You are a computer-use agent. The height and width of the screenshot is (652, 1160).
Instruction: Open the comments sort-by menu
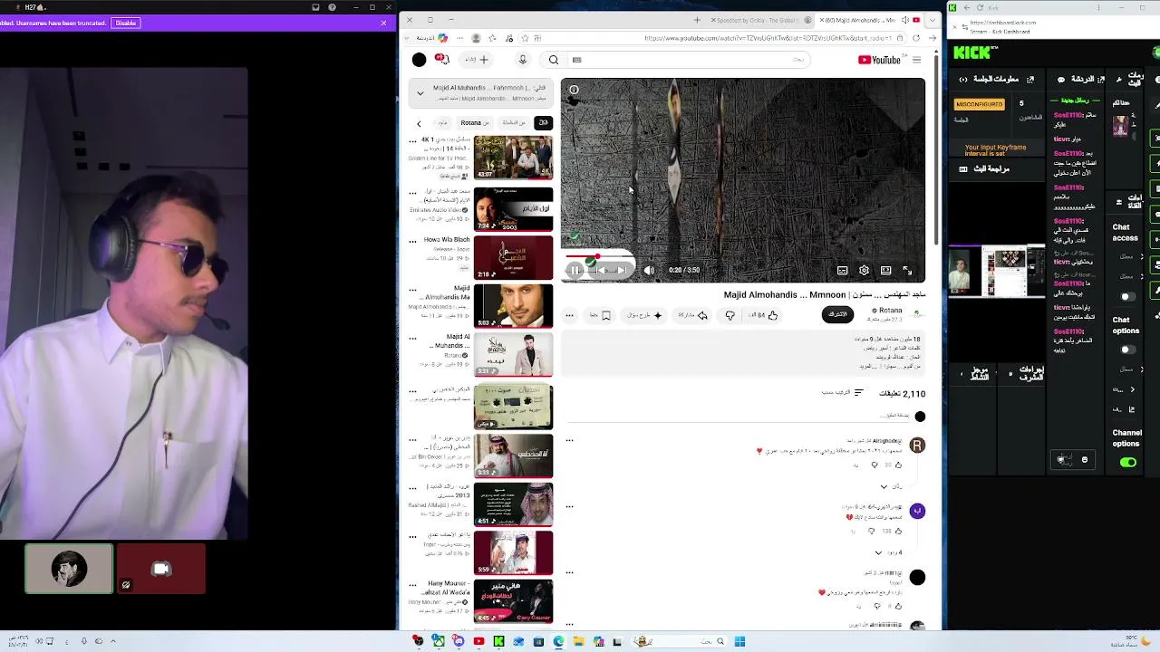(x=843, y=393)
